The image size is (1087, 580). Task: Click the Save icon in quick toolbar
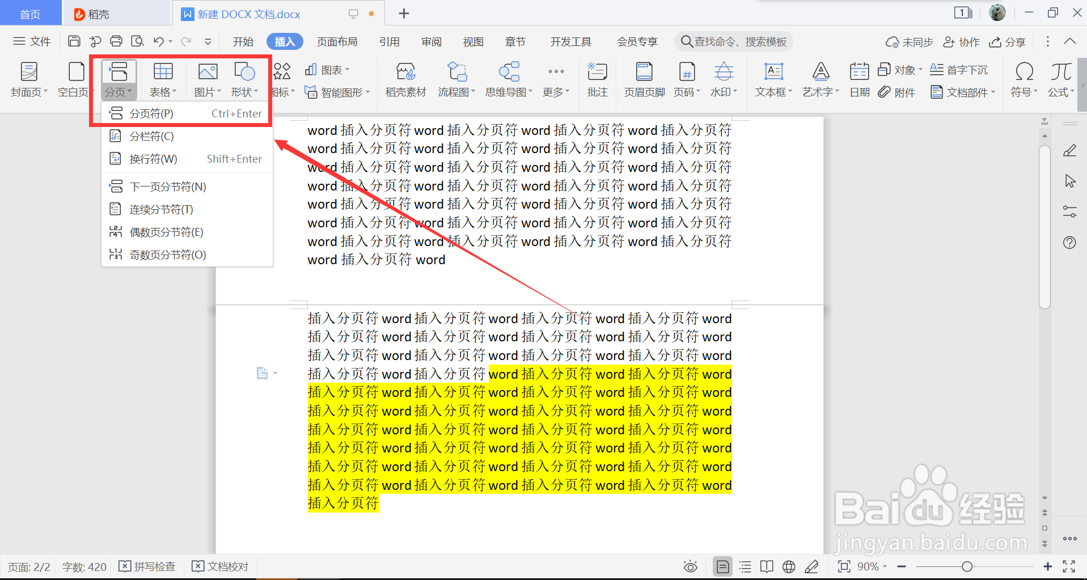74,41
